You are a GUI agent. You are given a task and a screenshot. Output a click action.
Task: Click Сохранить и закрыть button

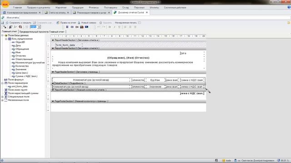click(19, 23)
